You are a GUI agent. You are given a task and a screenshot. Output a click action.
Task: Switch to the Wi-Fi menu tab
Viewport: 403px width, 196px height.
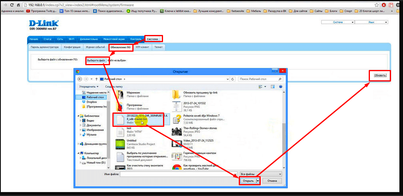(71, 39)
